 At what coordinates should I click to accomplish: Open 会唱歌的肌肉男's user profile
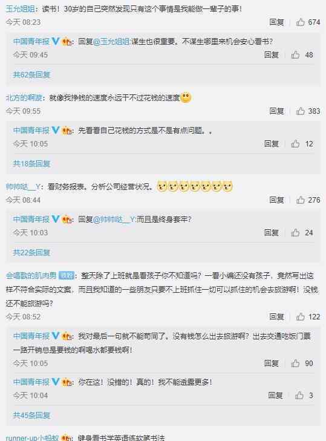tap(31, 276)
